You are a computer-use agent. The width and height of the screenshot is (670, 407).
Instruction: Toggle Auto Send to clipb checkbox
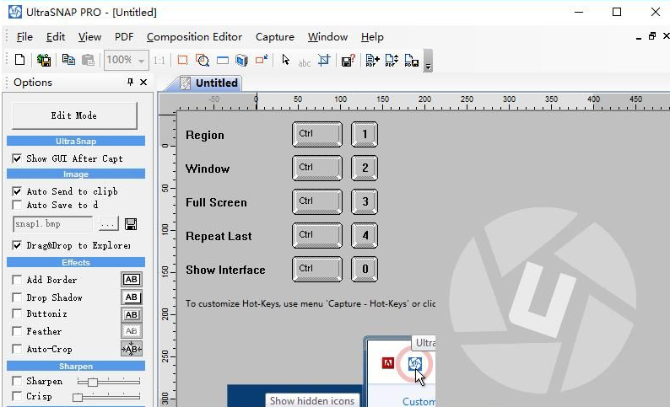17,191
